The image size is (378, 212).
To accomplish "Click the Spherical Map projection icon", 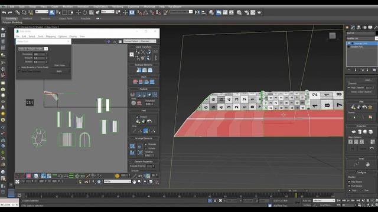I will tap(365, 131).
